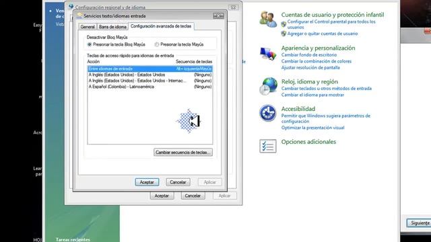This screenshot has height=242, width=431.
Task: Click Cambiar secuencia de teclas button
Action: point(183,153)
